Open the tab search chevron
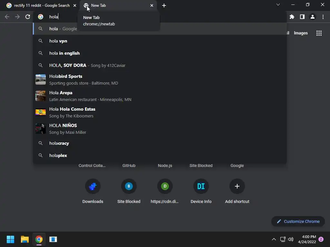Image resolution: width=330 pixels, height=247 pixels. coord(278,5)
